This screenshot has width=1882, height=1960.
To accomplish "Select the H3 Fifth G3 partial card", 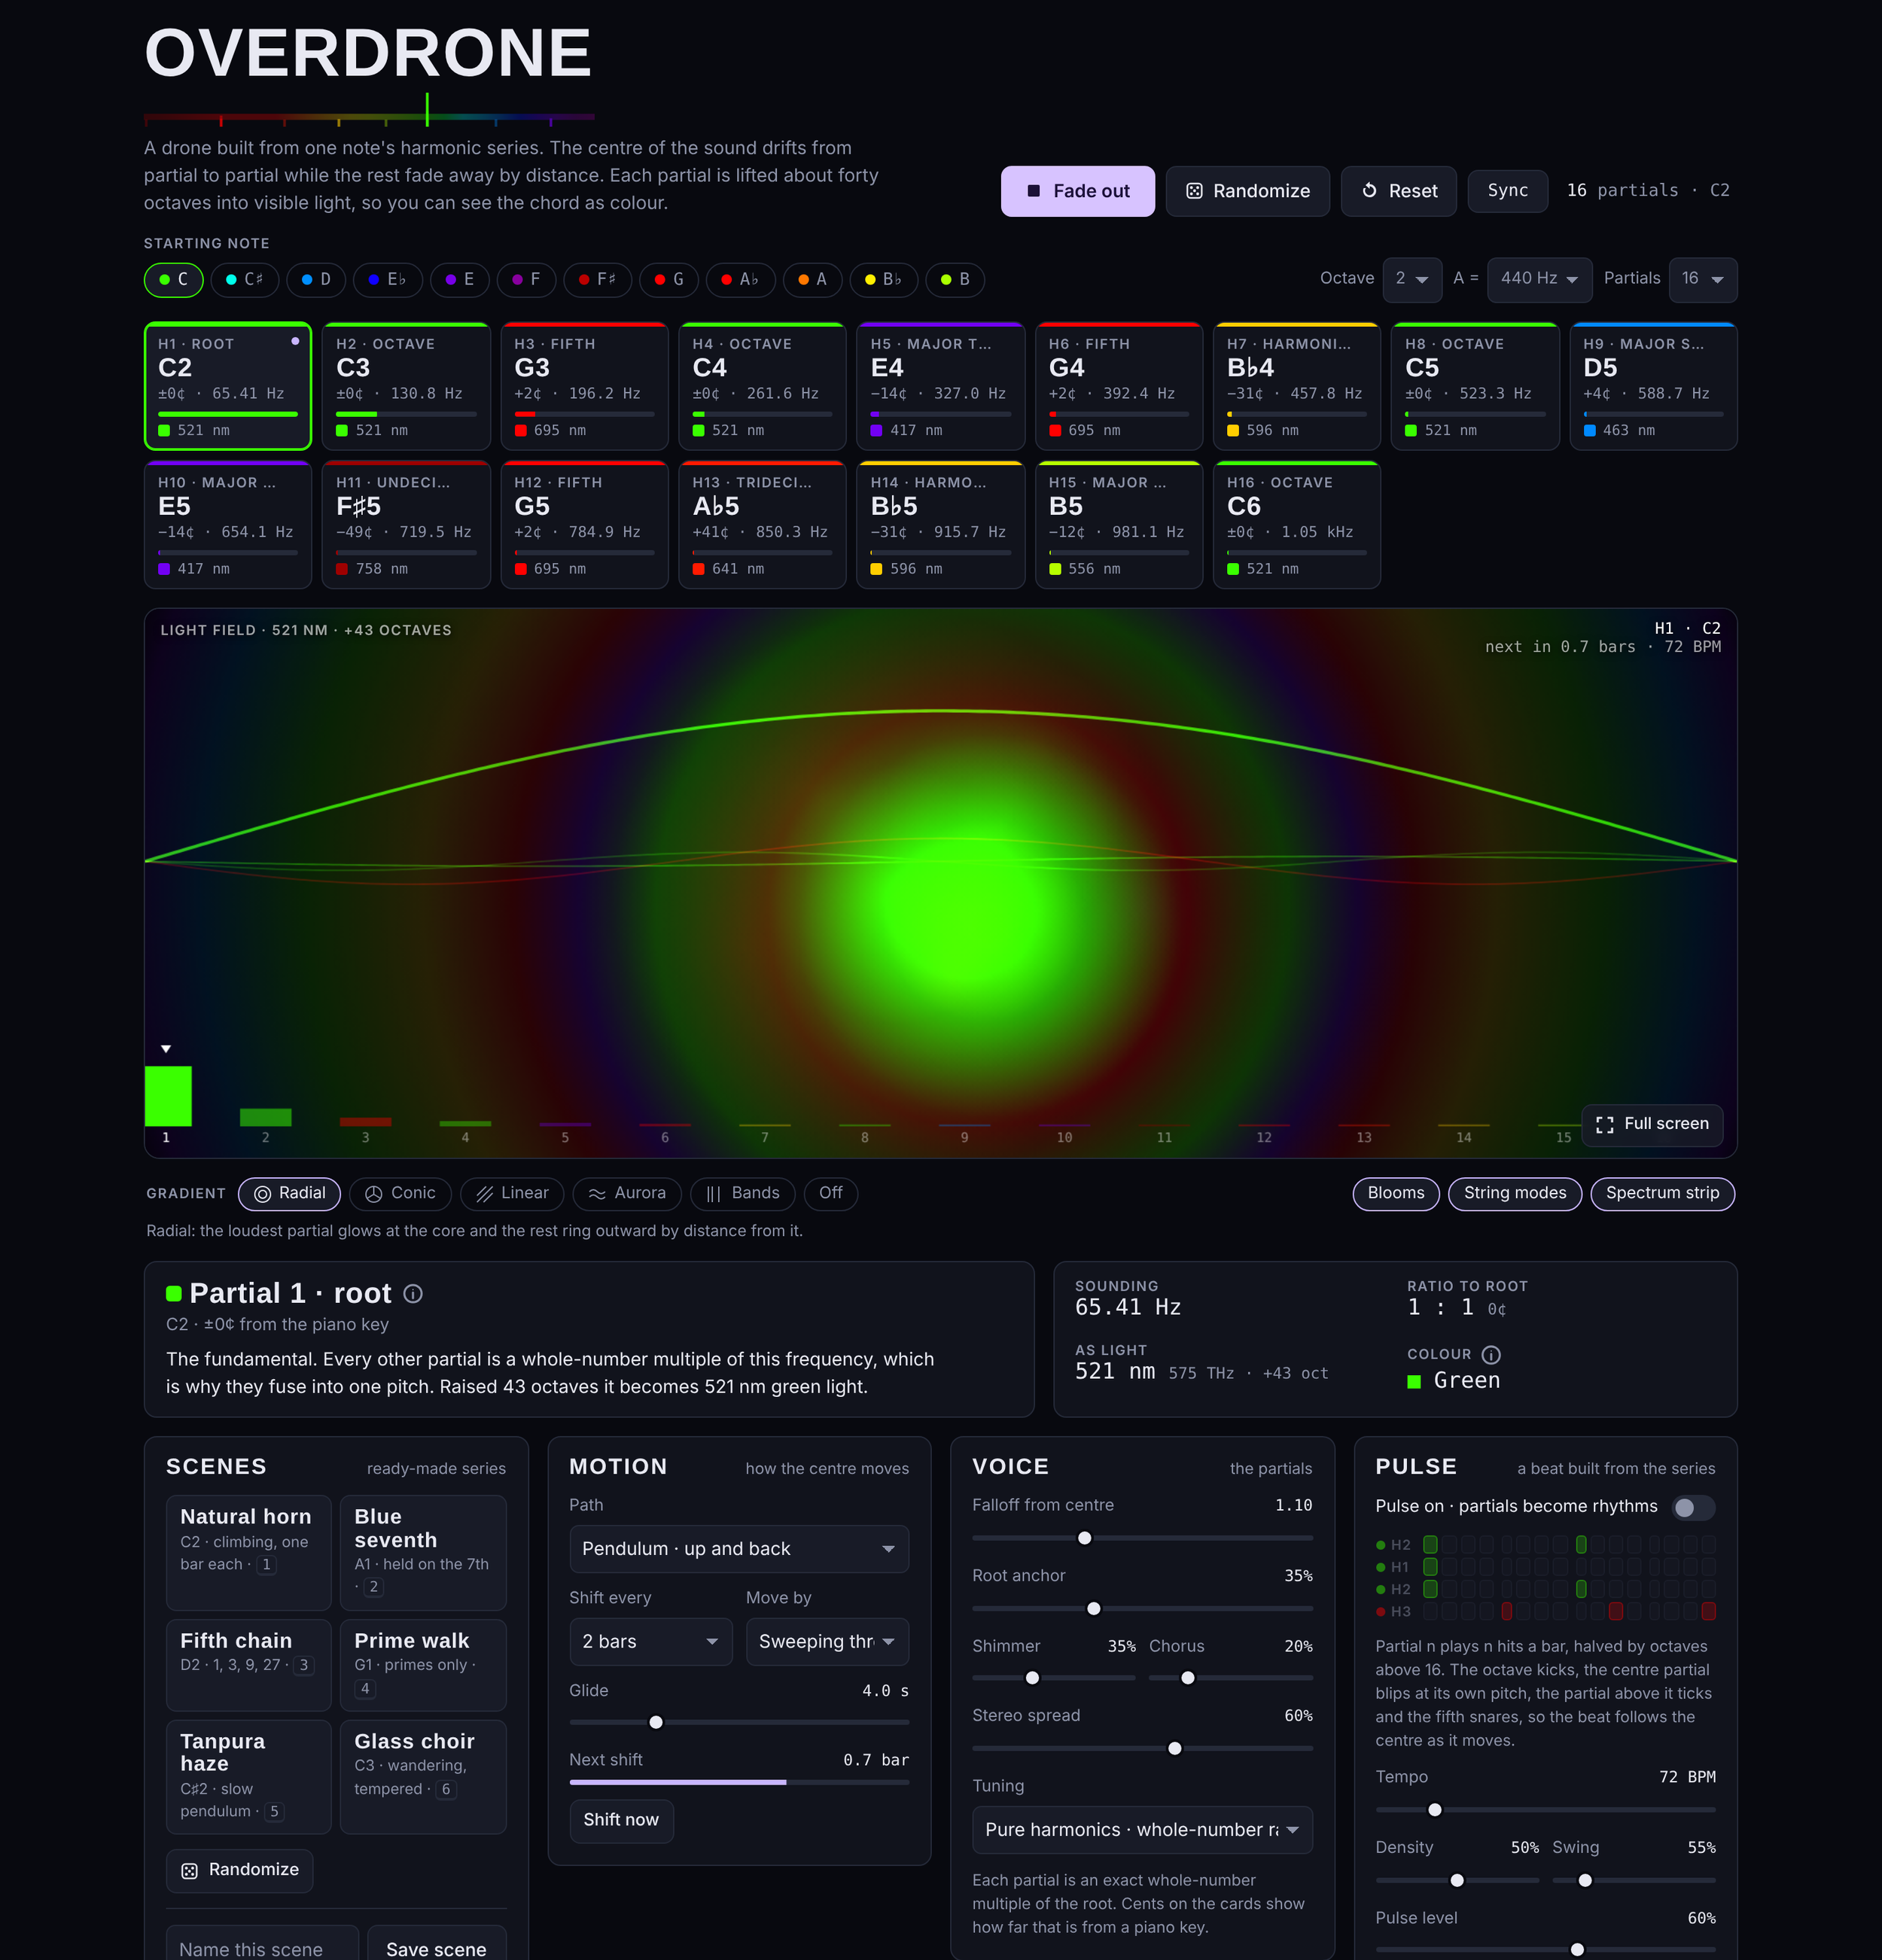I will [x=584, y=387].
